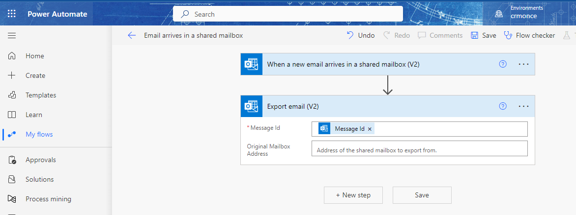Click the flow name text
The height and width of the screenshot is (215, 576).
(x=193, y=36)
